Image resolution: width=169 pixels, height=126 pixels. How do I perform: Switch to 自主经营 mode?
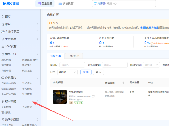45,4
